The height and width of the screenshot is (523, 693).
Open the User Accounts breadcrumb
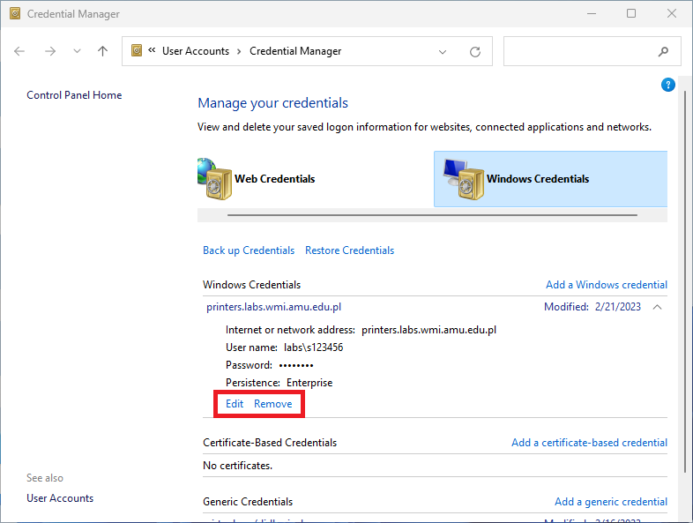(x=196, y=51)
